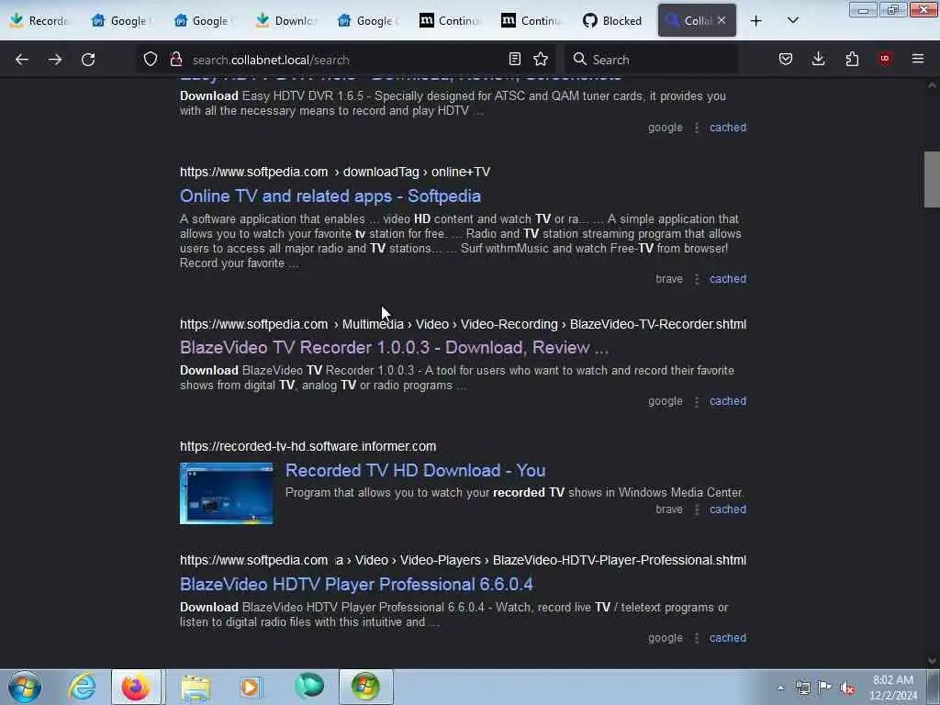This screenshot has height=705, width=940.
Task: Switch to the Downloa tab
Action: point(285,20)
